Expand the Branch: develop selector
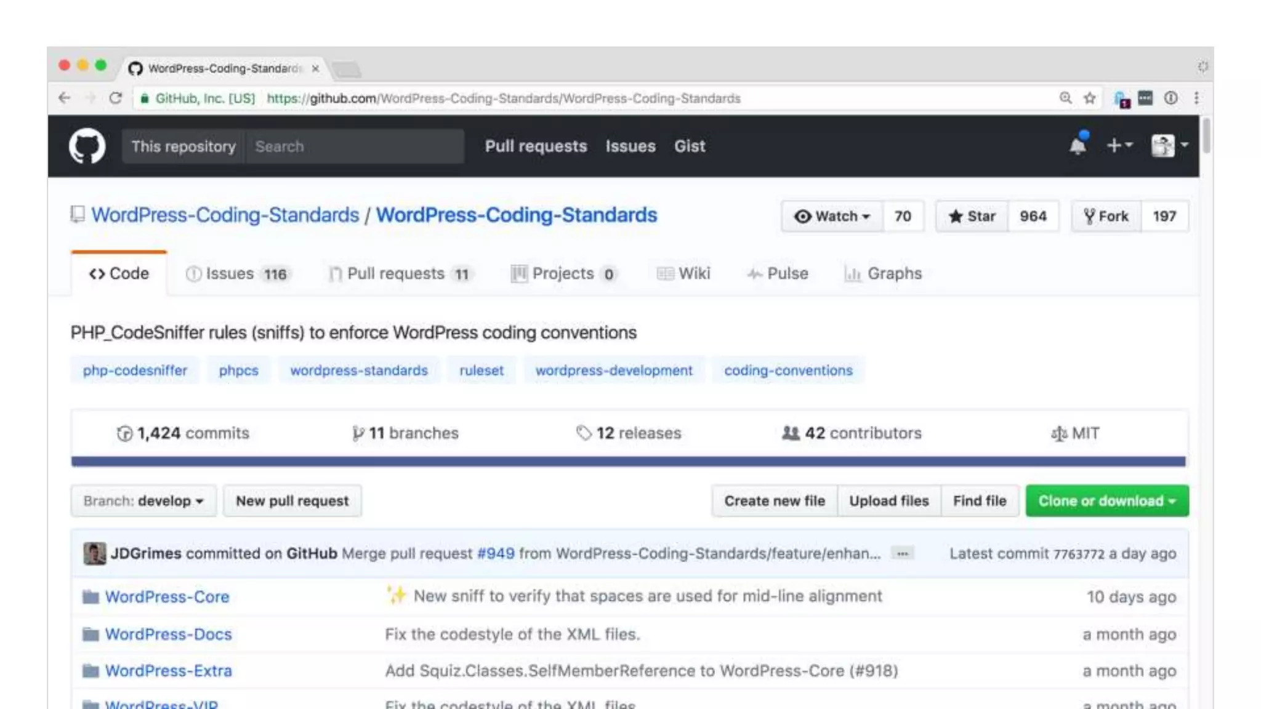The image size is (1261, 709). [x=143, y=501]
